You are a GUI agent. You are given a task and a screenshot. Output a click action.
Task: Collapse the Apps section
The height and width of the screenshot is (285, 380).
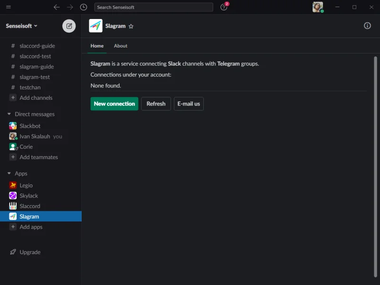pyautogui.click(x=9, y=173)
